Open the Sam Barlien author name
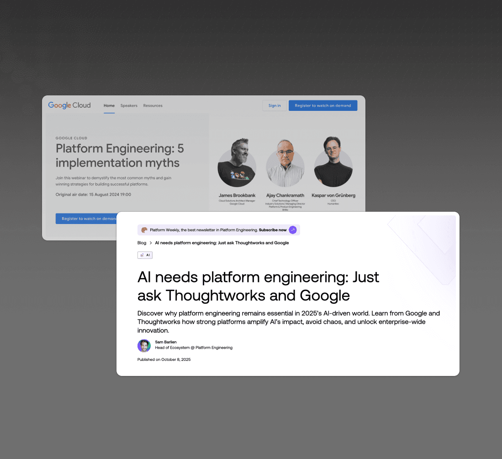Image resolution: width=502 pixels, height=459 pixels. (166, 342)
